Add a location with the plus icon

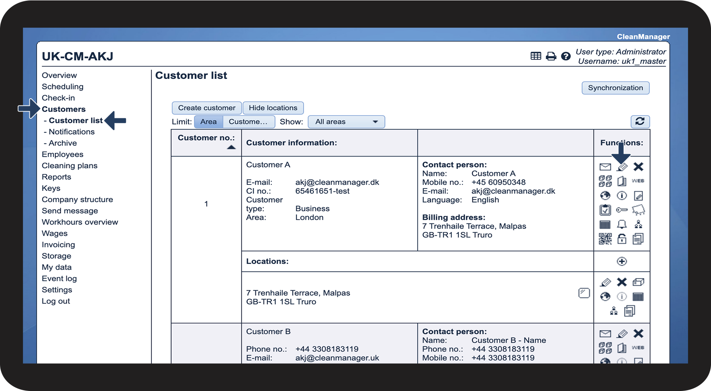click(x=622, y=261)
